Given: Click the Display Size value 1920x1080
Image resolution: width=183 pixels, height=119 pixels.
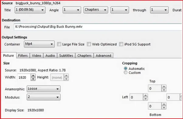Looking at the screenshot, I should (x=36, y=110).
